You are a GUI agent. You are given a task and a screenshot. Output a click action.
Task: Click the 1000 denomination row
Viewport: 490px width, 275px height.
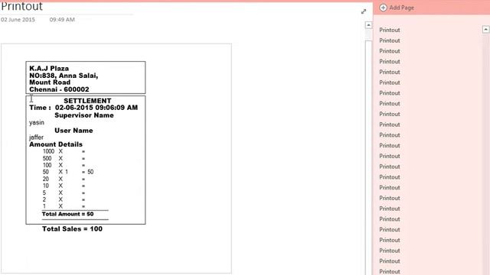(64, 151)
